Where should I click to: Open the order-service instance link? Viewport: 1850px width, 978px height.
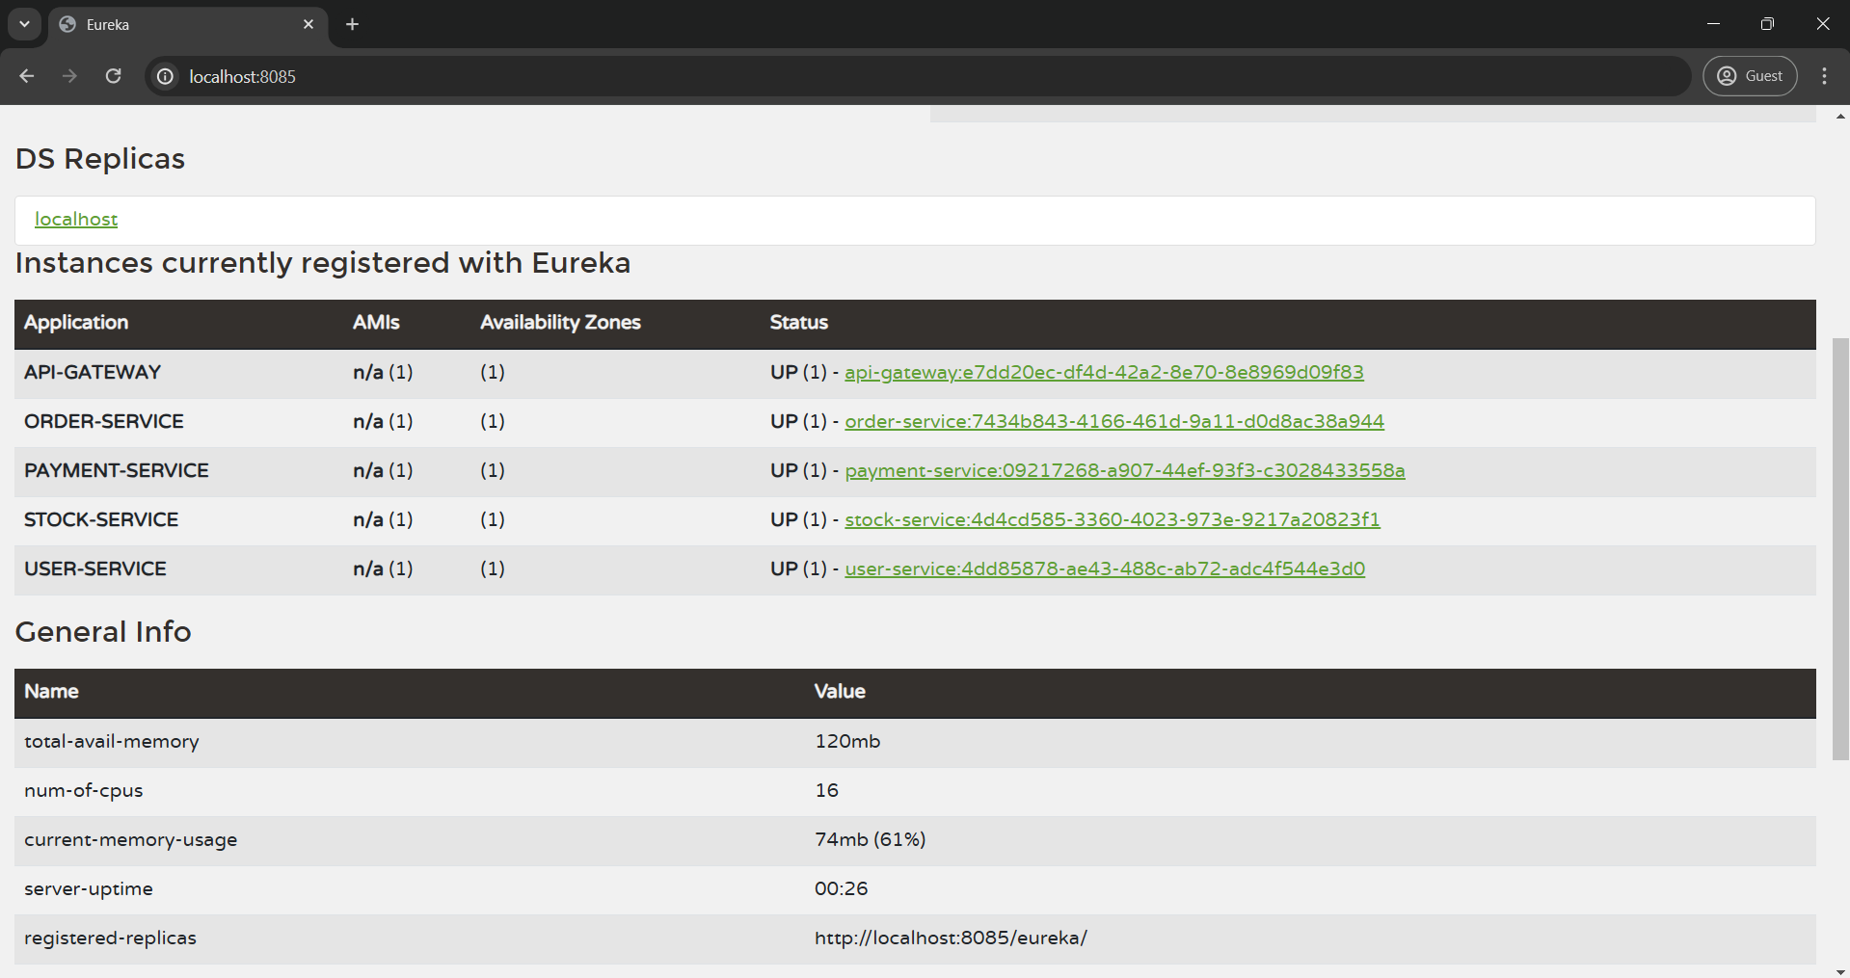tap(1114, 421)
